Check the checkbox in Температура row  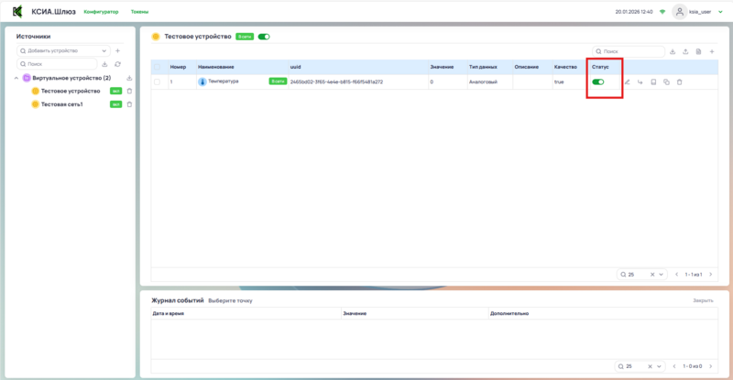pos(157,82)
